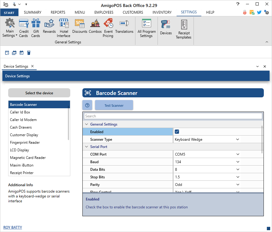The height and width of the screenshot is (232, 272).
Task: Open the Scanner Type dropdown
Action: pos(237,140)
